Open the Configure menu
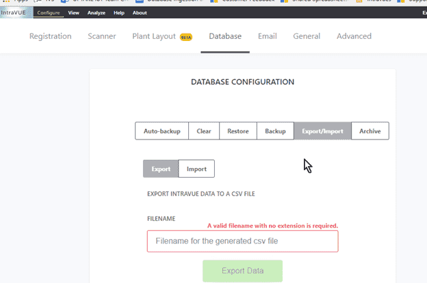 coord(49,13)
